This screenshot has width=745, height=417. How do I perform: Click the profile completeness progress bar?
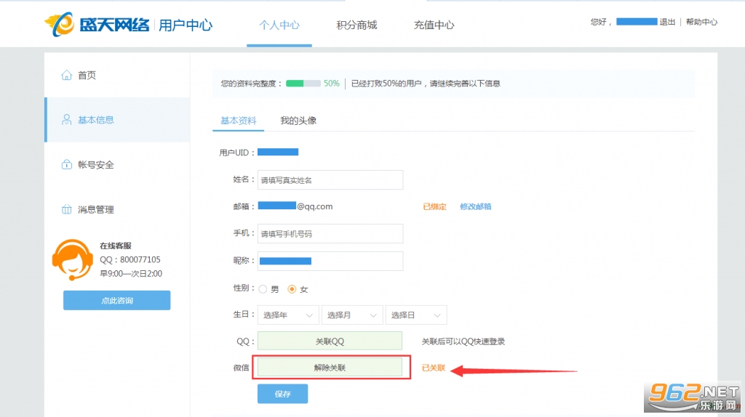pos(303,84)
